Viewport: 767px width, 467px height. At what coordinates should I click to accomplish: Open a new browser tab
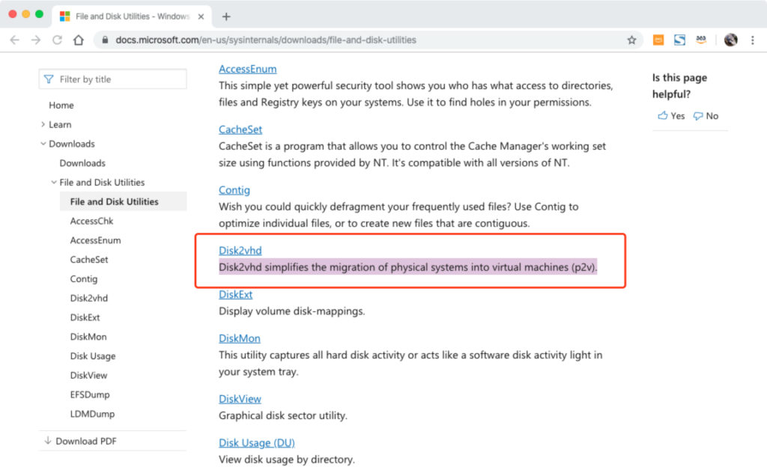[x=226, y=16]
